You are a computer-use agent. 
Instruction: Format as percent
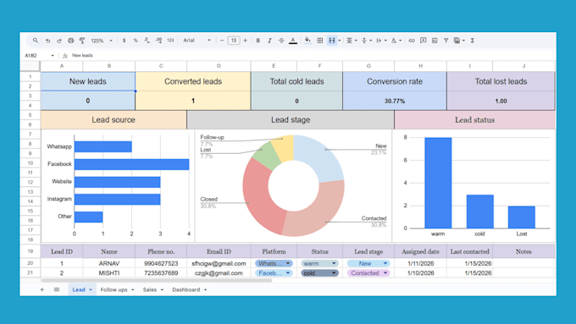[x=136, y=41]
